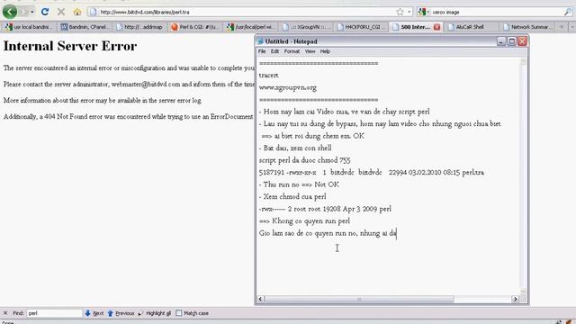Open a new tab with plus button
Viewport: 576px width, 324px height.
(x=562, y=27)
